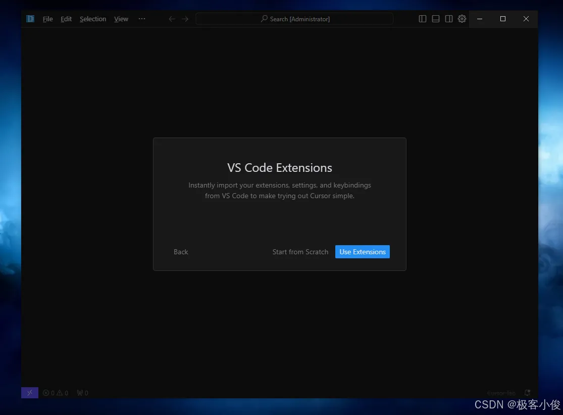Minimize the Cursor window
563x415 pixels.
tap(480, 19)
